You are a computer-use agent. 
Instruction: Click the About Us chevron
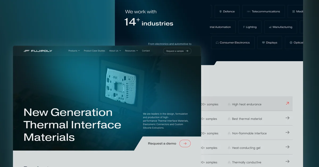click(120, 51)
